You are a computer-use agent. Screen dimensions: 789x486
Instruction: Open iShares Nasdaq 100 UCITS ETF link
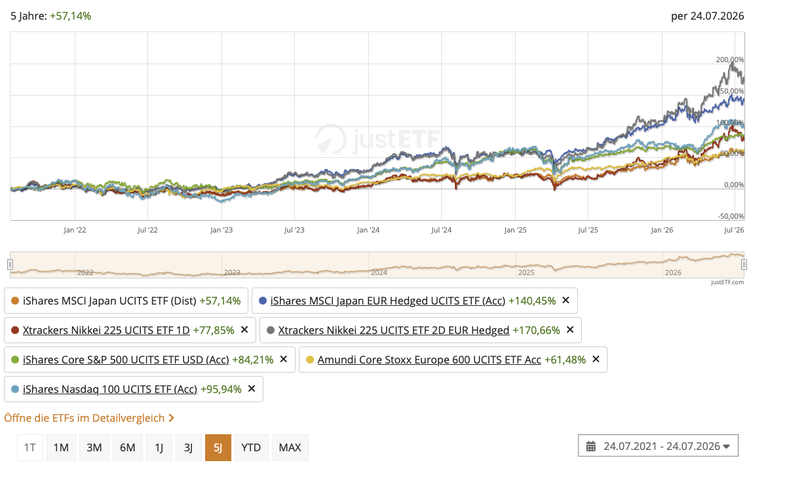(x=110, y=388)
